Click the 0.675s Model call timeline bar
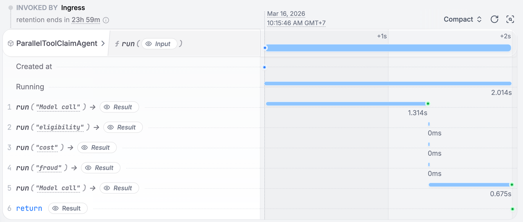Viewport: 523px width, 222px height. pos(470,185)
